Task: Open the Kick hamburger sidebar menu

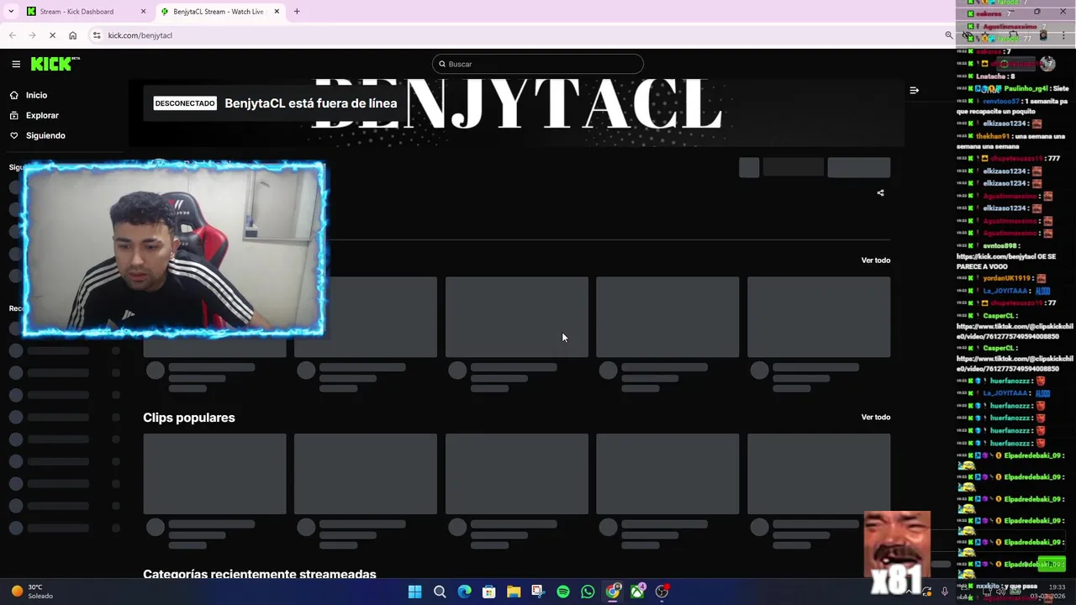Action: pyautogui.click(x=16, y=64)
